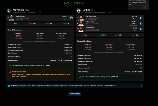
Task: Click Celtics Financial Breakdown heading
Action: click(x=85, y=41)
